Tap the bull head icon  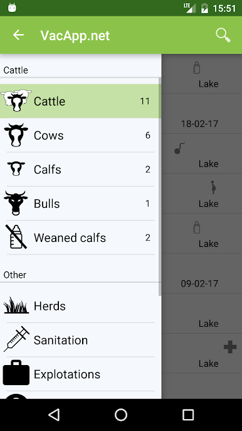(16, 203)
